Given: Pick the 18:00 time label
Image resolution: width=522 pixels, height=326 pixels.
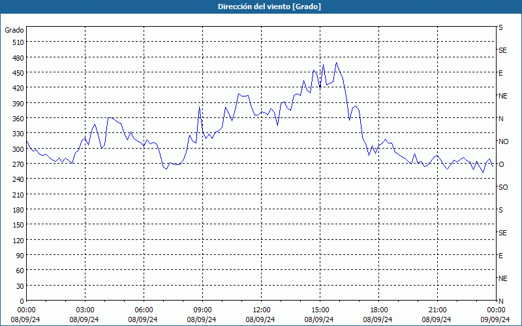Looking at the screenshot, I should click(379, 310).
